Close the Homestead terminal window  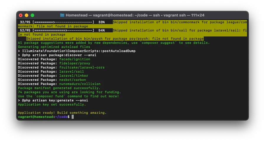click(21, 15)
